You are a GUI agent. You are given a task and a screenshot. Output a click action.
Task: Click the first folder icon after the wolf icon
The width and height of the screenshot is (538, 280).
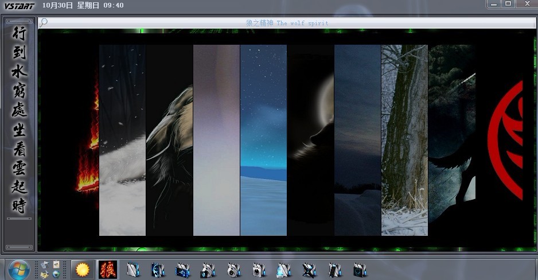(133, 269)
